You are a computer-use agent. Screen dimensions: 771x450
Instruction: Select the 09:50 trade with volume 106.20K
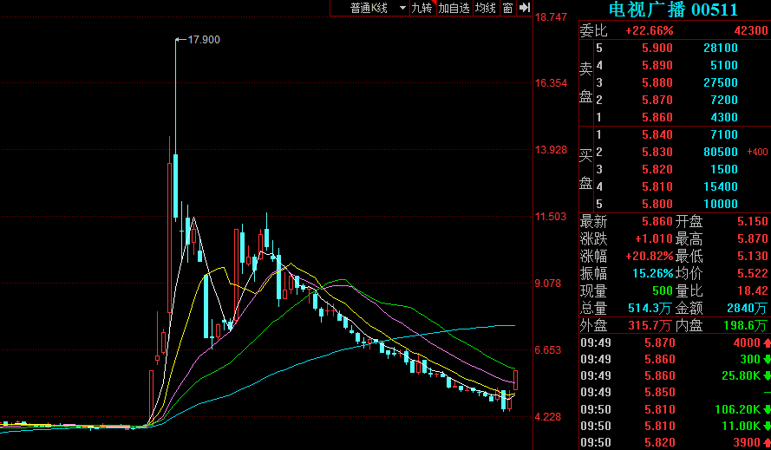coord(676,409)
